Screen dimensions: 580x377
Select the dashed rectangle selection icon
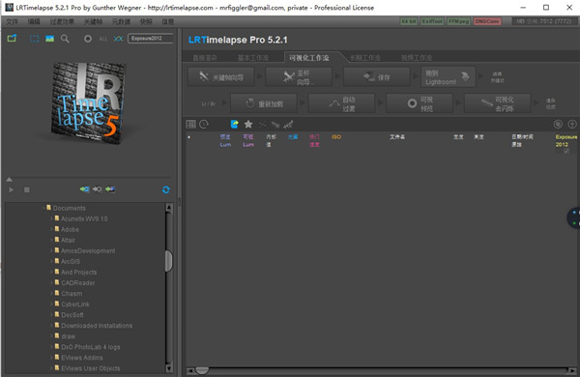click(x=35, y=39)
